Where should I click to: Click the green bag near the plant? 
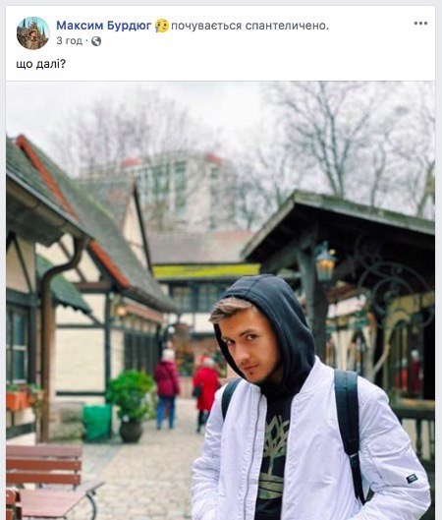coord(97,423)
